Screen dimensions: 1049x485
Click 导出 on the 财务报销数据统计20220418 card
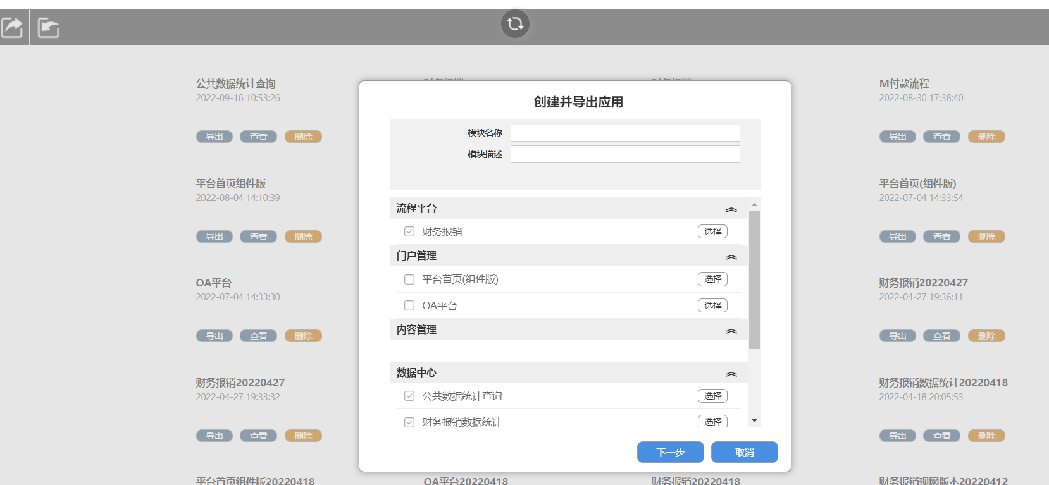tap(898, 436)
